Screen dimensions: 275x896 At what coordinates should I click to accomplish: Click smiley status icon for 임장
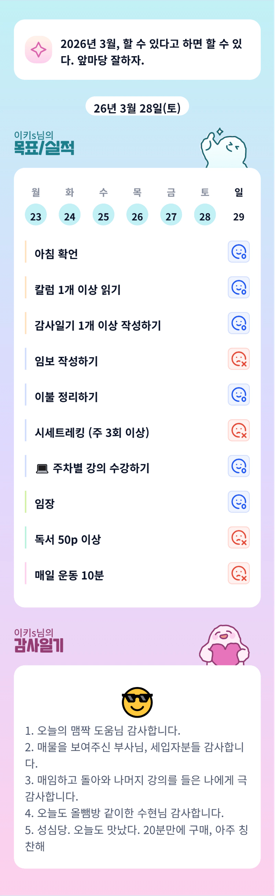point(238,501)
